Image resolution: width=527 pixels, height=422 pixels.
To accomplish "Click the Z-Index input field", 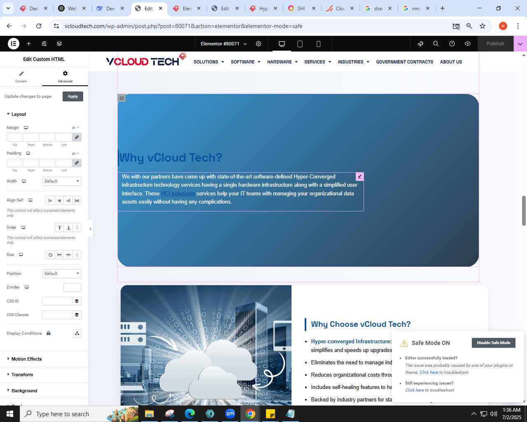I will pos(72,287).
